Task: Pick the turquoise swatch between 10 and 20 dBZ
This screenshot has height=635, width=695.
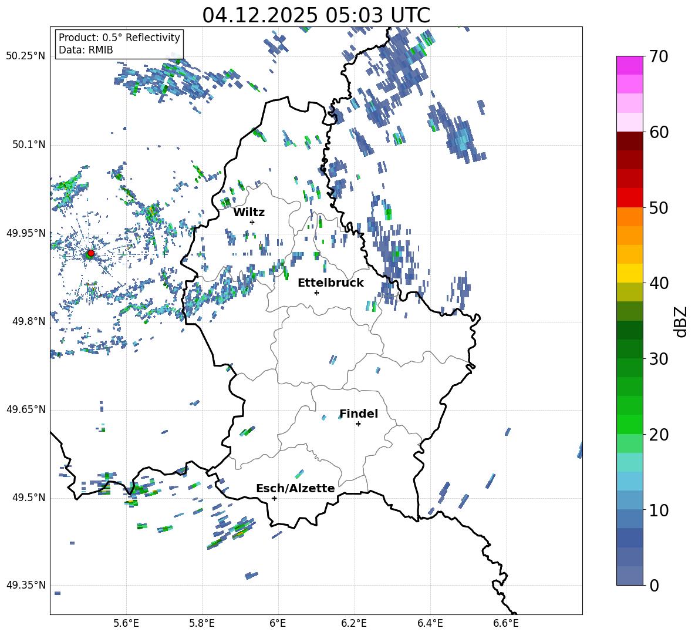Action: 630,462
